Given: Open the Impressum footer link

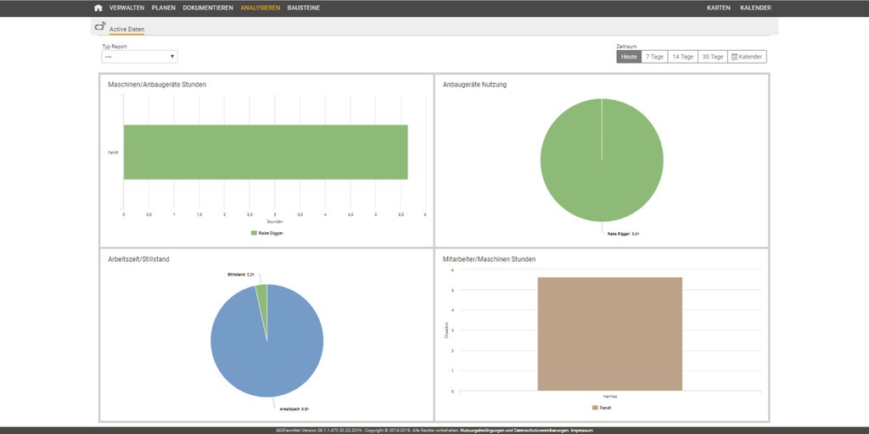Looking at the screenshot, I should pos(581,431).
